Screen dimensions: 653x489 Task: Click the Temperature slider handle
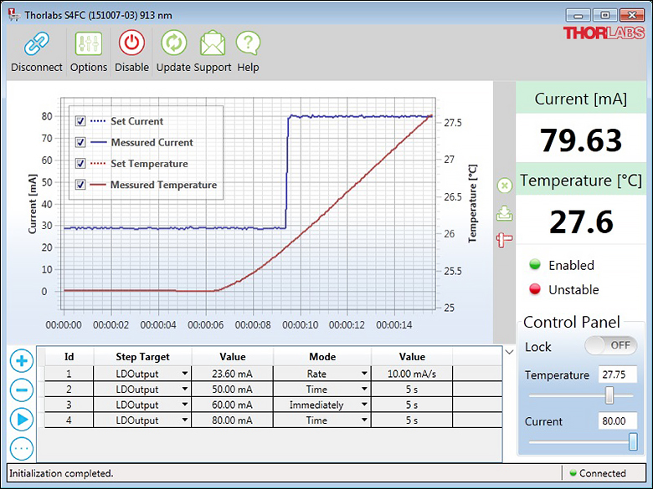coord(609,395)
